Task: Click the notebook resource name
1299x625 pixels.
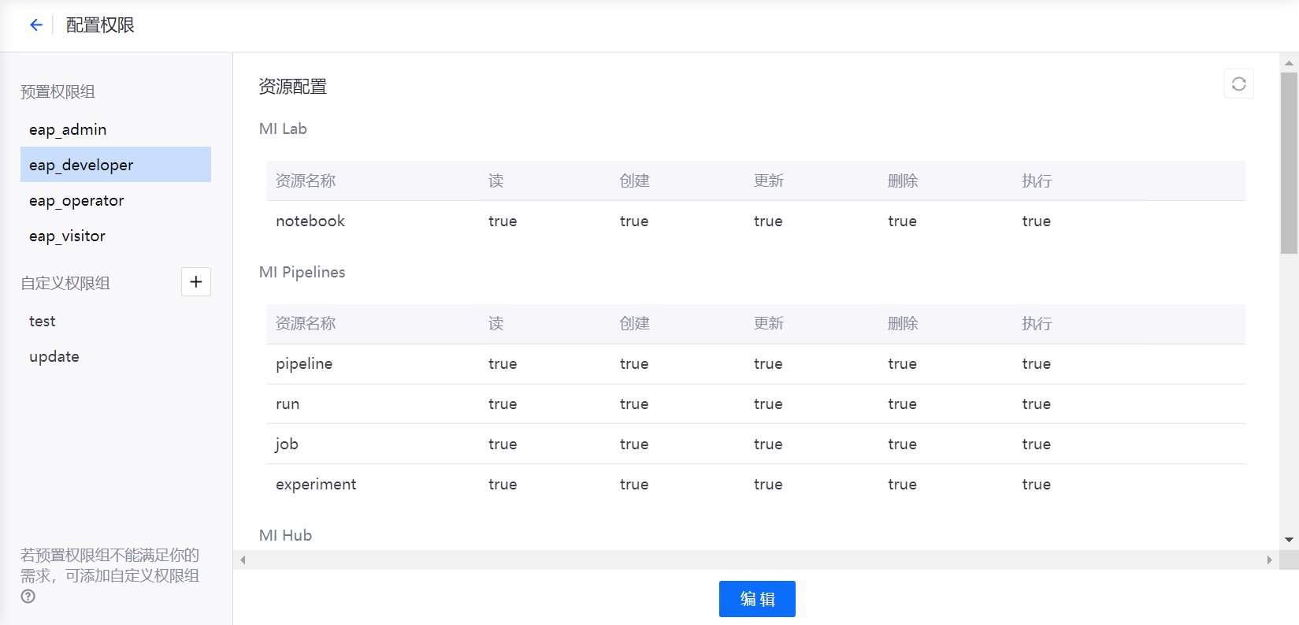Action: [x=310, y=221]
